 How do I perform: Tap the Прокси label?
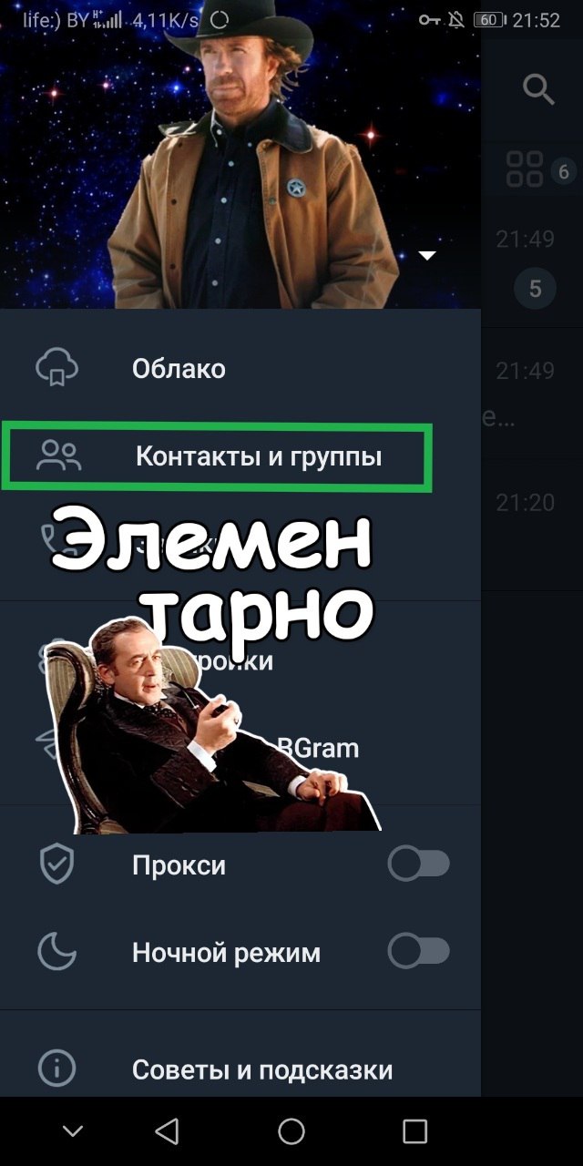pos(179,864)
